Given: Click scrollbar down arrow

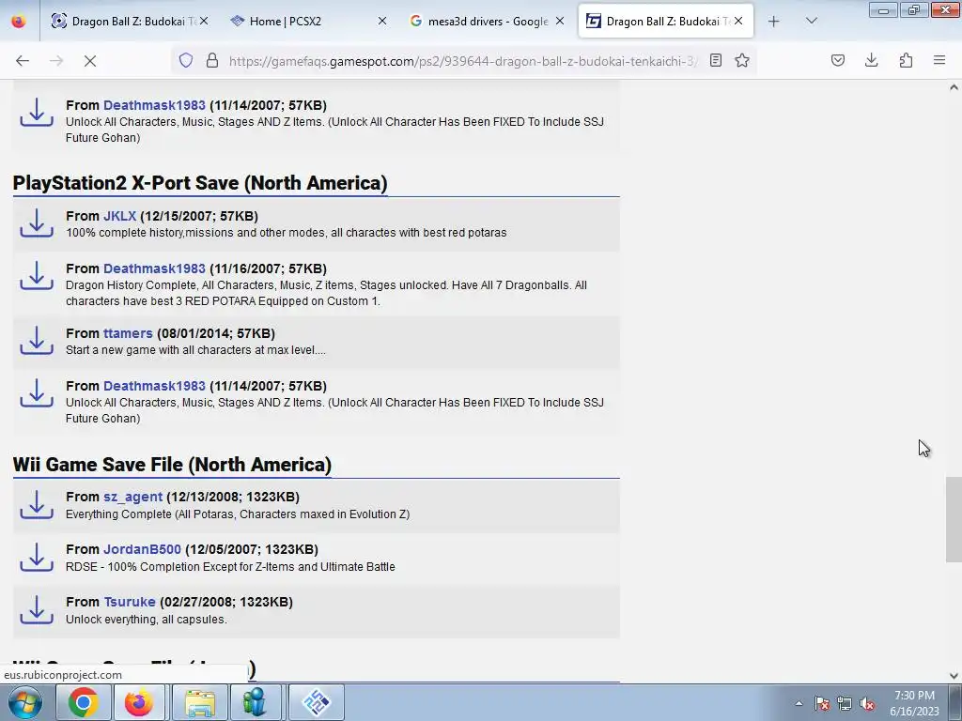Looking at the screenshot, I should point(954,675).
